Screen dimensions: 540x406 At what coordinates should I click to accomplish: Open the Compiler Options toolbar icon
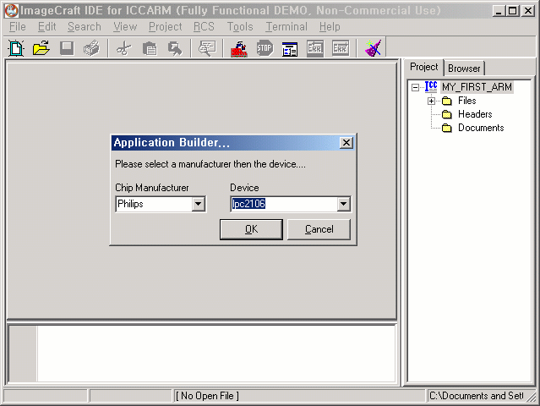(x=290, y=48)
